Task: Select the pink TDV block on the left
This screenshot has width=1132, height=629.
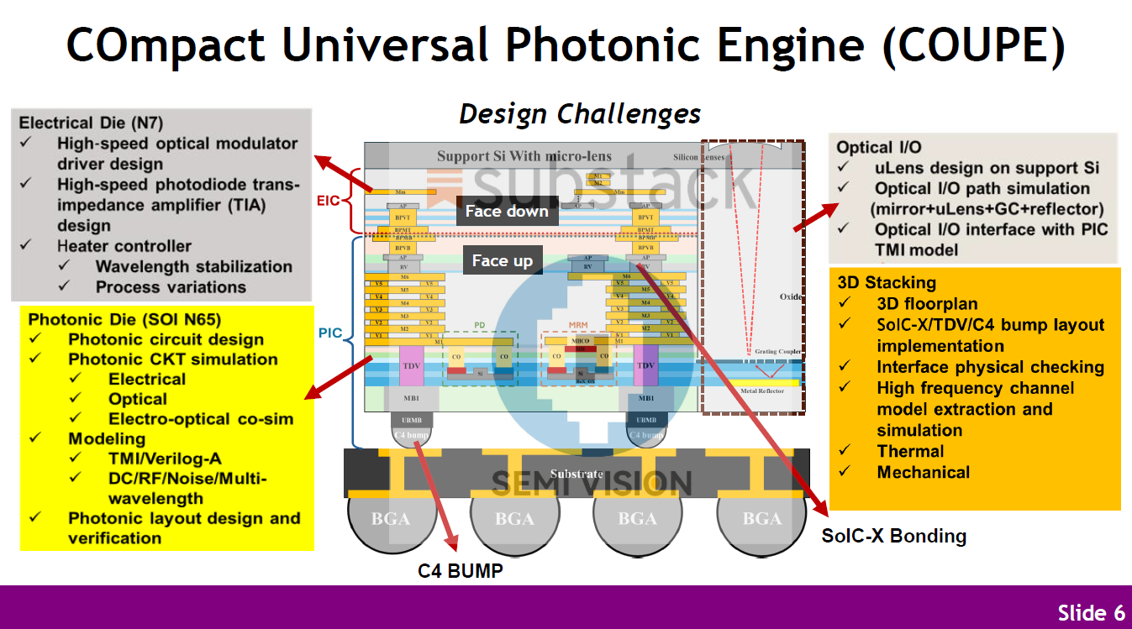Action: point(411,365)
